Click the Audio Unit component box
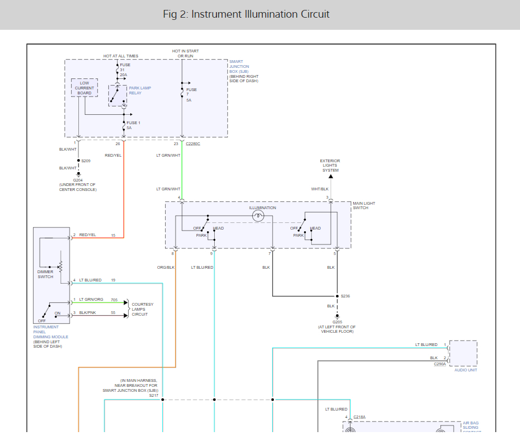Image resolution: width=520 pixels, height=447 pixels. 463,353
